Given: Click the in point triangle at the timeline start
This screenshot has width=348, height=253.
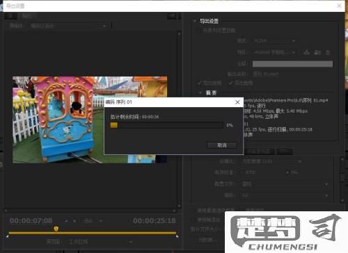Looking at the screenshot, I should [8, 236].
